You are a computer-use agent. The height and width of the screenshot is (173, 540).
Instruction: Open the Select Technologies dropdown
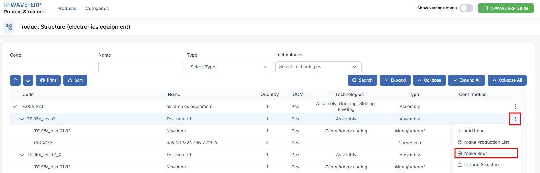point(318,67)
